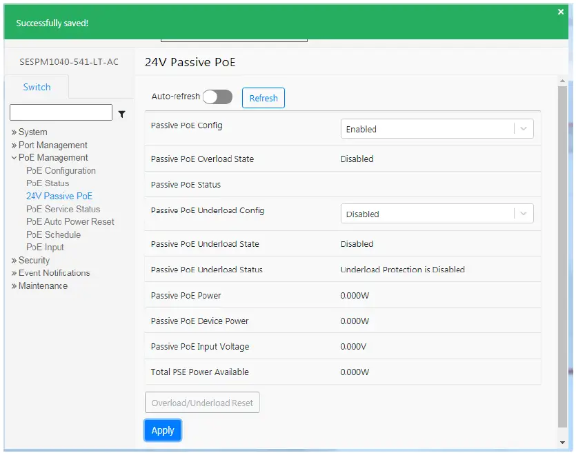Screen dimensions: 576x453
Task: Expand the System menu section
Action: [32, 132]
